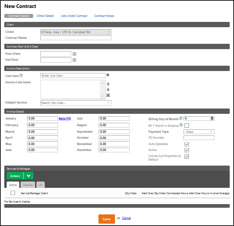Click the February amount field
The height and width of the screenshot is (226, 234).
click(42, 125)
